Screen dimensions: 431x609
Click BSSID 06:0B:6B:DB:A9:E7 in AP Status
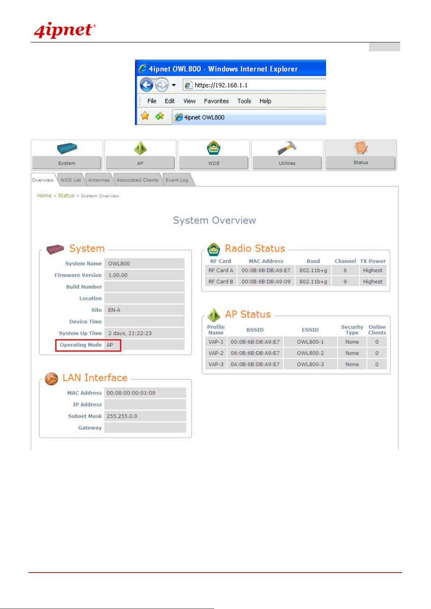(x=255, y=353)
